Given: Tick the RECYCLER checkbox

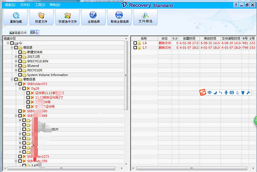Looking at the screenshot, I should 20,70.
